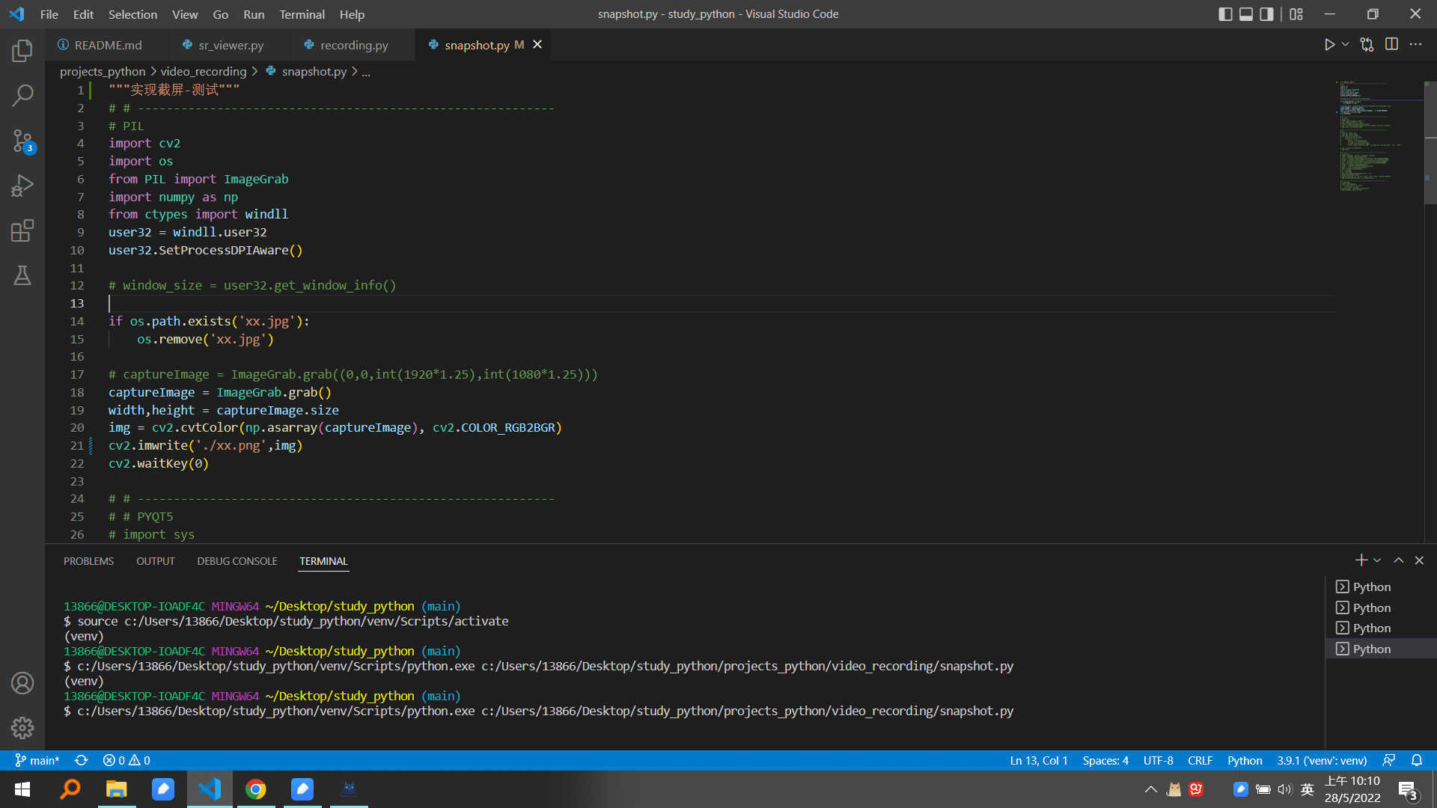Open the Testing flask view

click(x=22, y=275)
